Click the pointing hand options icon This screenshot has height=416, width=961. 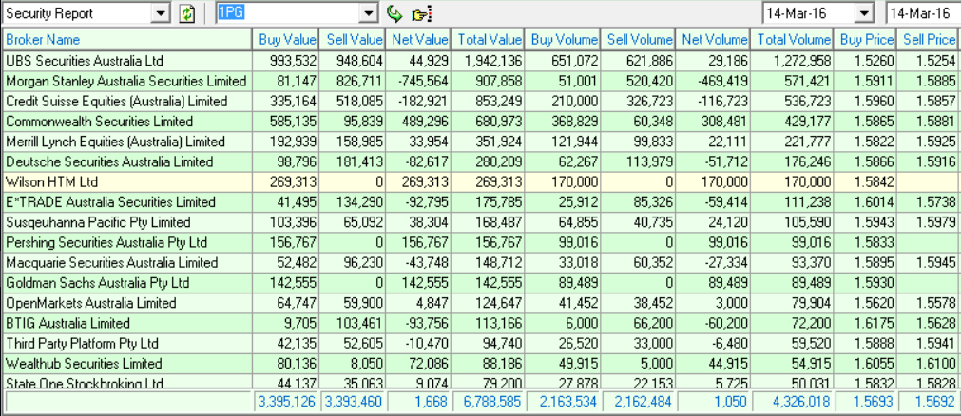tap(422, 13)
